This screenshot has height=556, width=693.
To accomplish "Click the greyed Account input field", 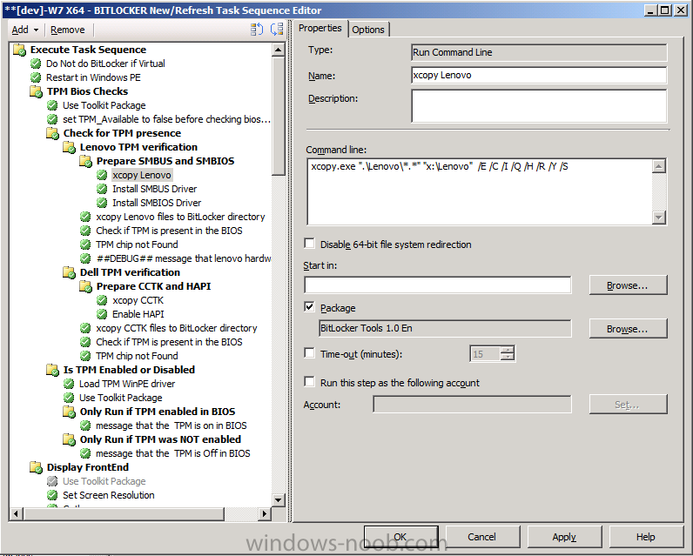I will click(472, 404).
